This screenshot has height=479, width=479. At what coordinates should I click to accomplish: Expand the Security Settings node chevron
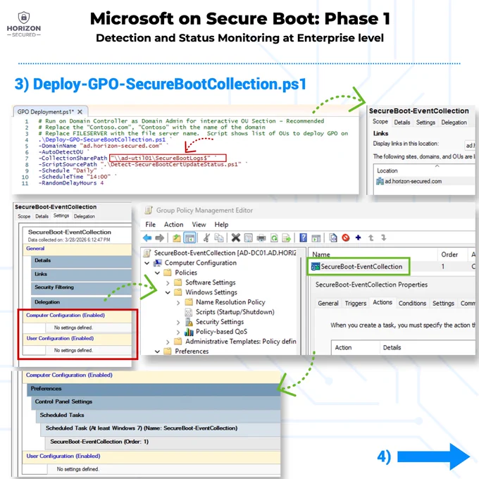pyautogui.click(x=178, y=323)
